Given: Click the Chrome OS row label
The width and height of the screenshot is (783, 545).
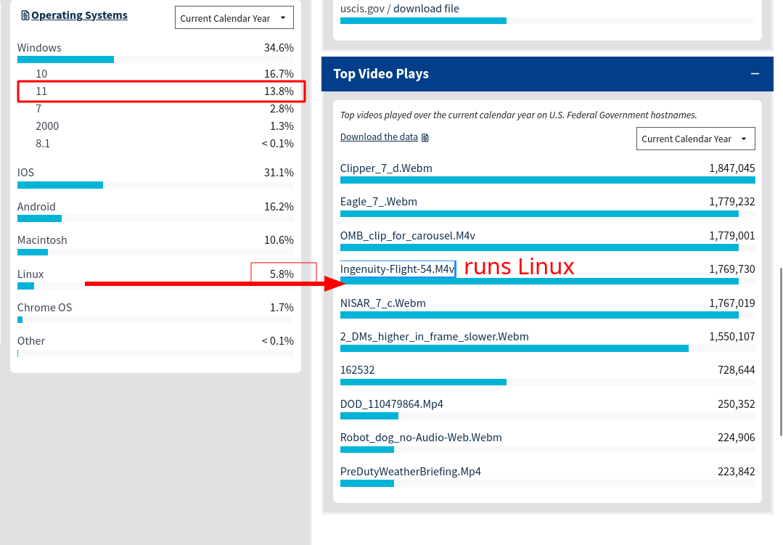Looking at the screenshot, I should point(45,308).
